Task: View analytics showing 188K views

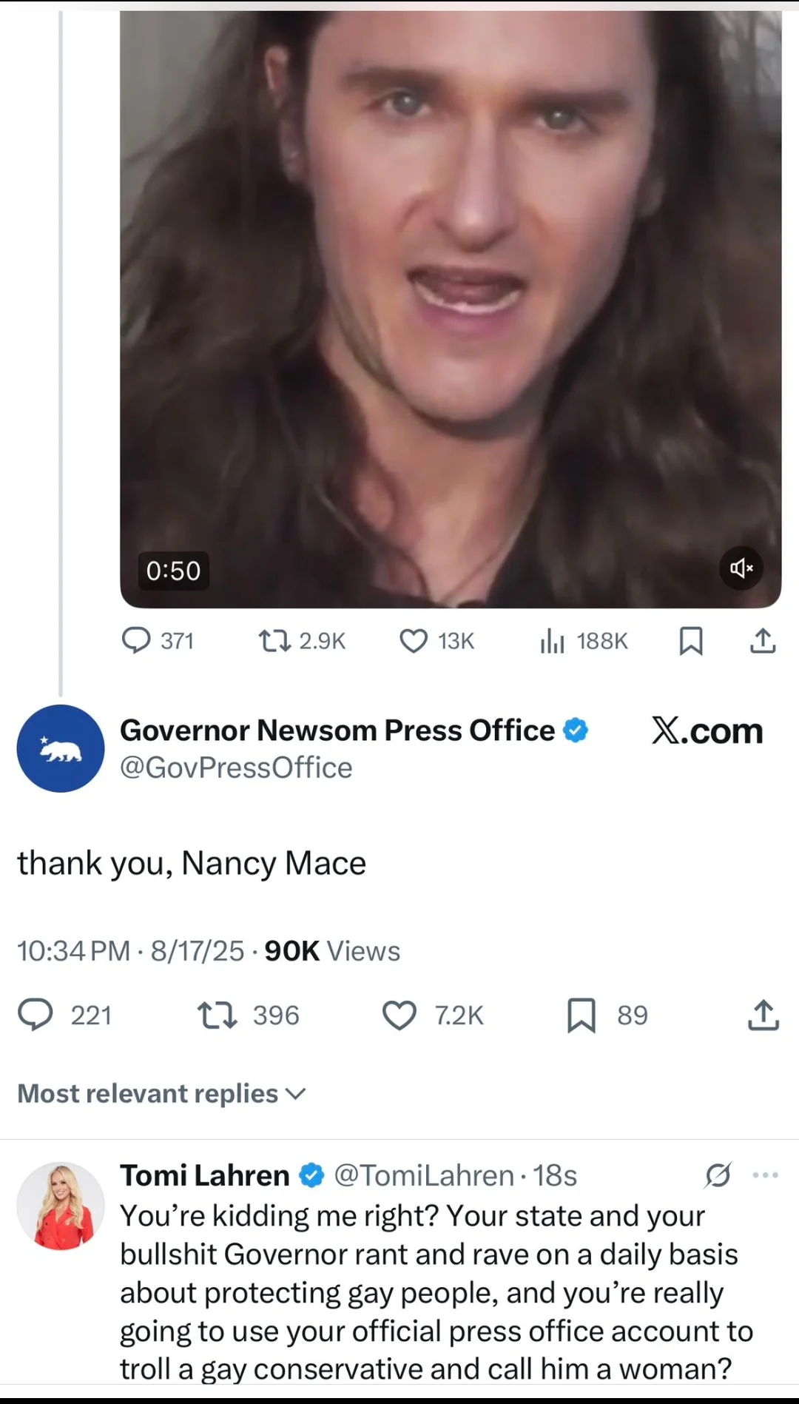Action: point(584,641)
